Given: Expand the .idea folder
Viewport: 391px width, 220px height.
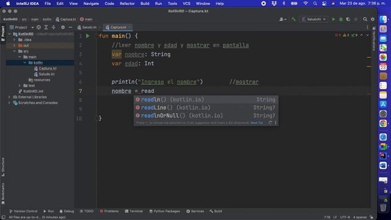Looking at the screenshot, I should [15, 40].
